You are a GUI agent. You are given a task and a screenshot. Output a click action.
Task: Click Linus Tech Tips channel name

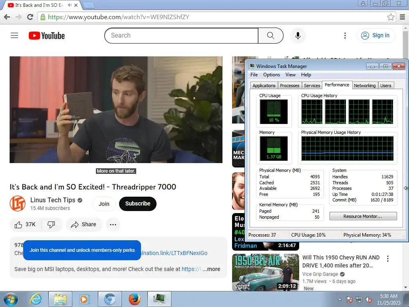[53, 200]
